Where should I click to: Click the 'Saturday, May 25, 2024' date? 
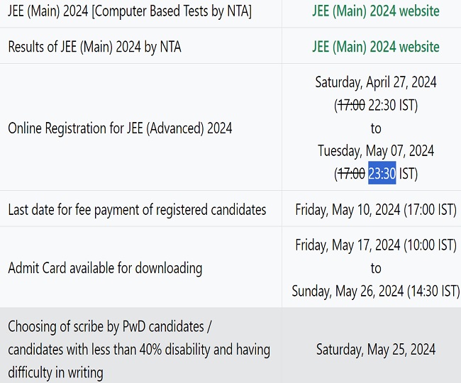(x=375, y=349)
